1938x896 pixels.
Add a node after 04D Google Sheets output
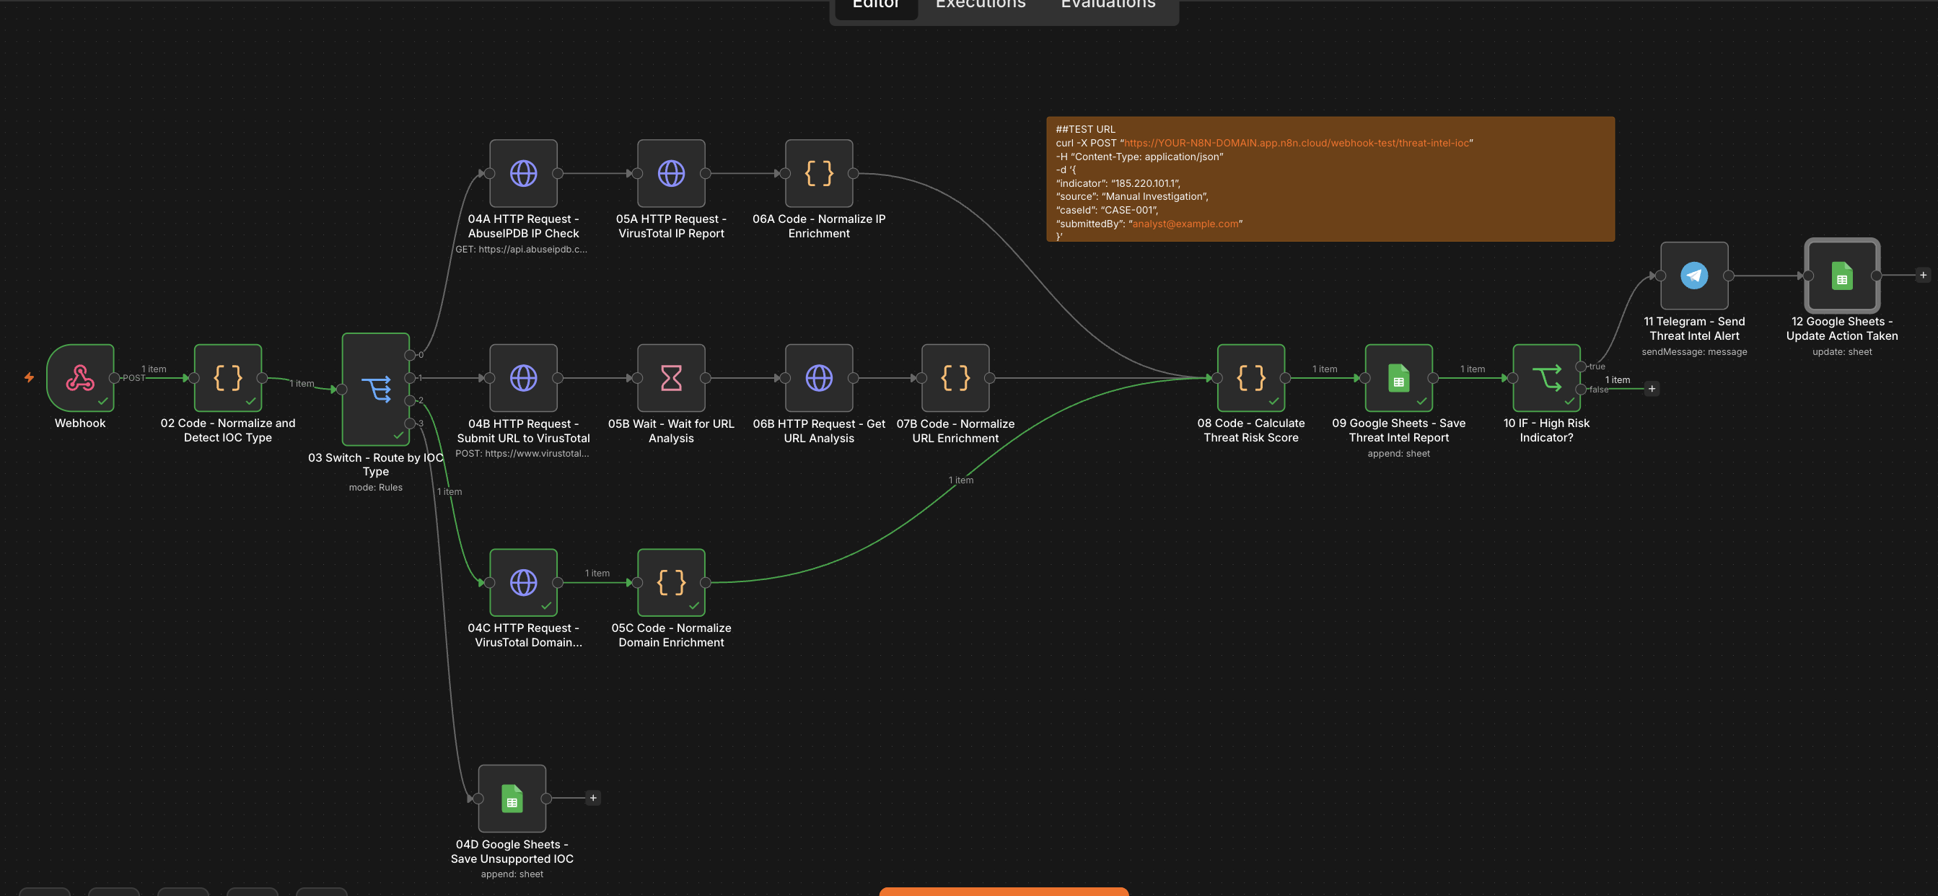593,798
